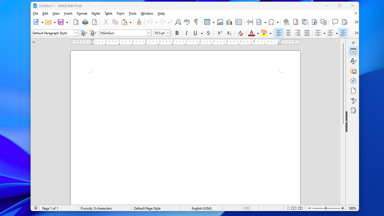
Task: Toggle track changes recording icon
Action: (x=344, y=22)
